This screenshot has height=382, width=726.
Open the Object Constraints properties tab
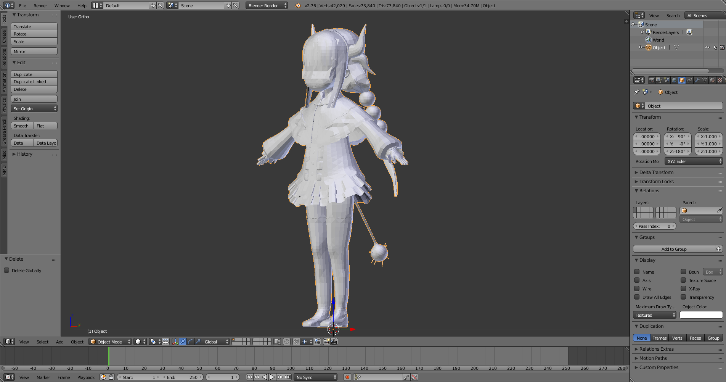pos(689,80)
